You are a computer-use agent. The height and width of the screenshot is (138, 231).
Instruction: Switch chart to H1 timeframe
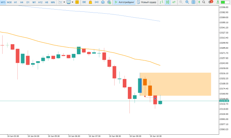[15, 2]
